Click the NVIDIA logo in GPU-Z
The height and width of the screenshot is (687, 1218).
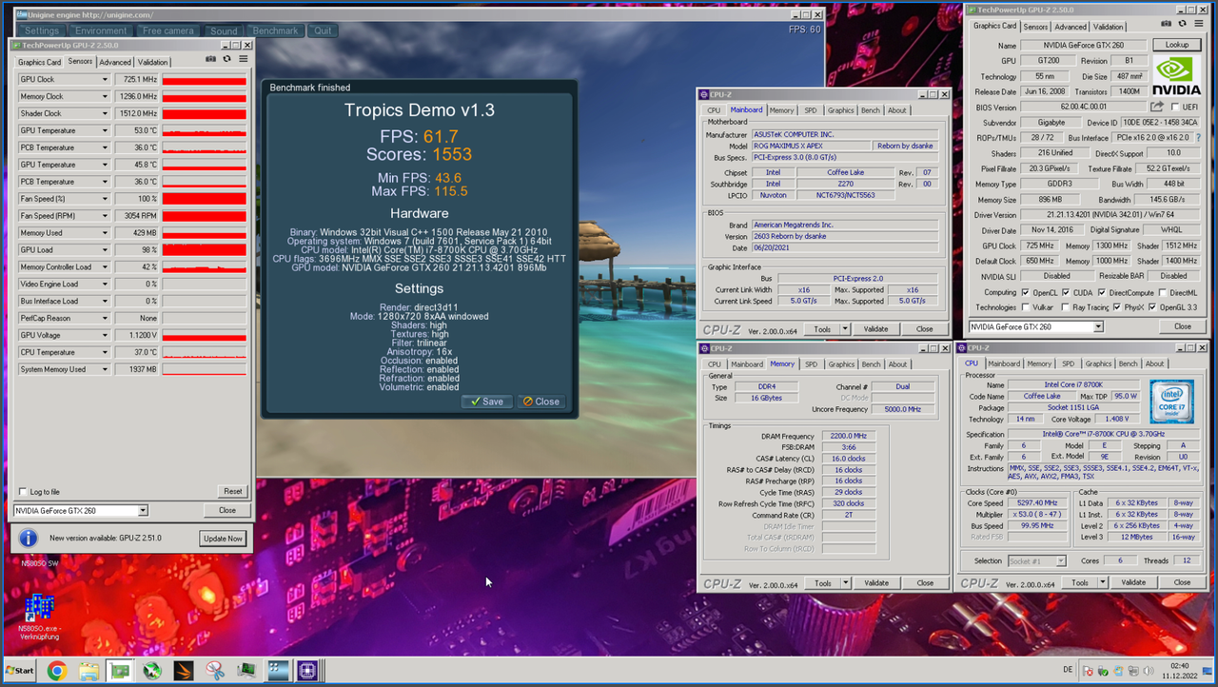[1176, 76]
